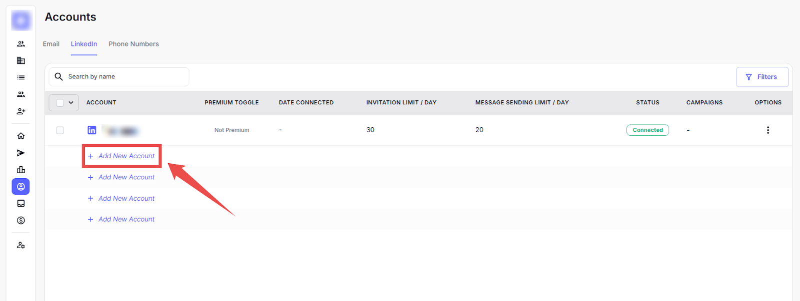Open the bulleted list icon in sidebar
This screenshot has height=301, width=800.
pos(21,77)
